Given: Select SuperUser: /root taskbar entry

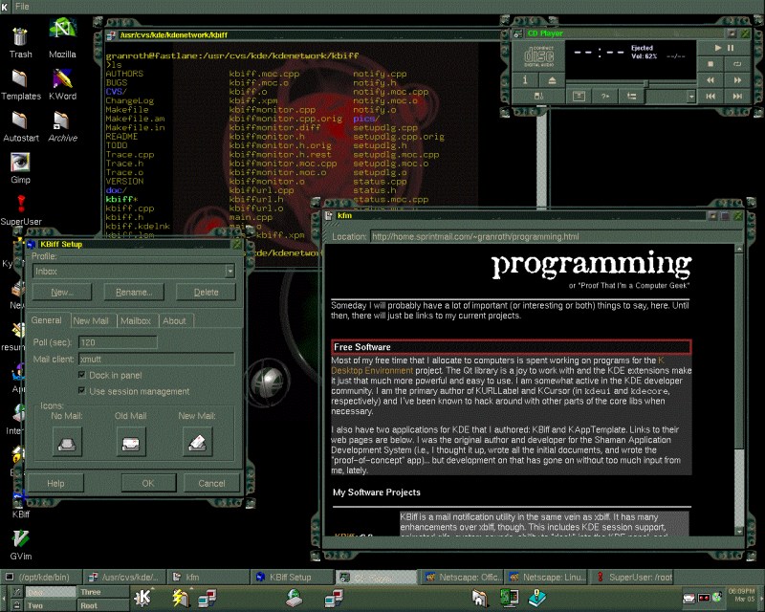Looking at the screenshot, I should tap(632, 577).
